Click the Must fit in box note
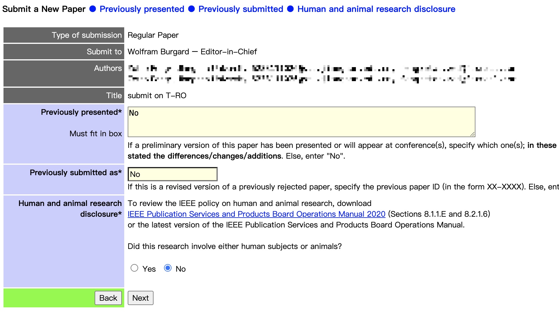This screenshot has width=559, height=312. tap(95, 134)
